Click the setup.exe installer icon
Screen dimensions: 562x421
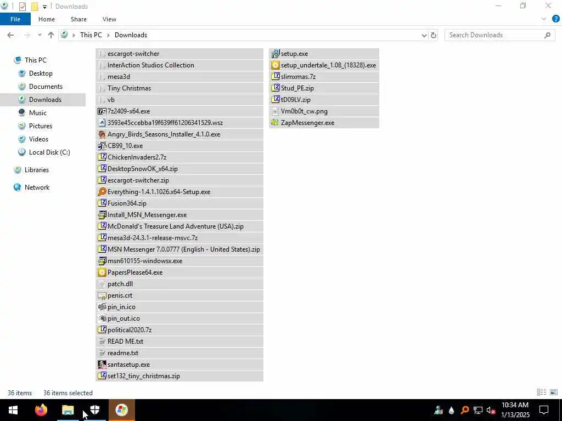coord(276,54)
